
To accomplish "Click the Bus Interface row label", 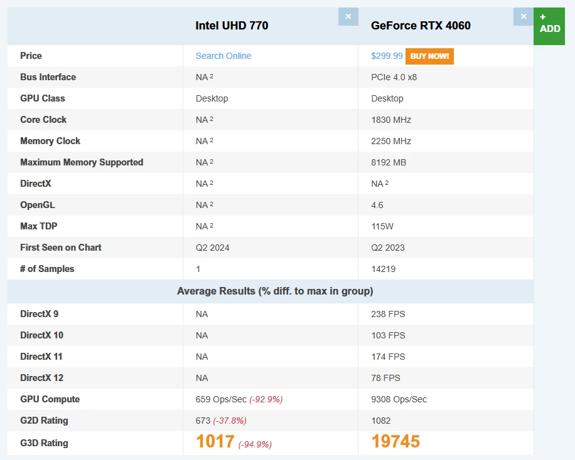I will [48, 77].
